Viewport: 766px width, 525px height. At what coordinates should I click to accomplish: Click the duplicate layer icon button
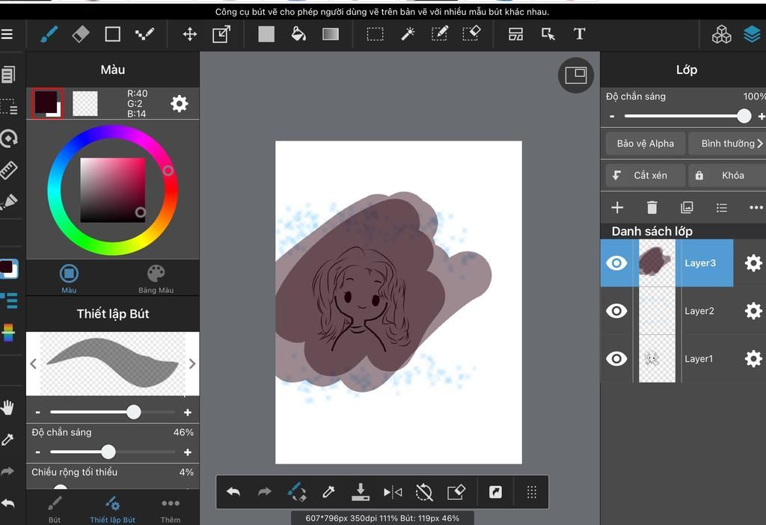click(687, 208)
